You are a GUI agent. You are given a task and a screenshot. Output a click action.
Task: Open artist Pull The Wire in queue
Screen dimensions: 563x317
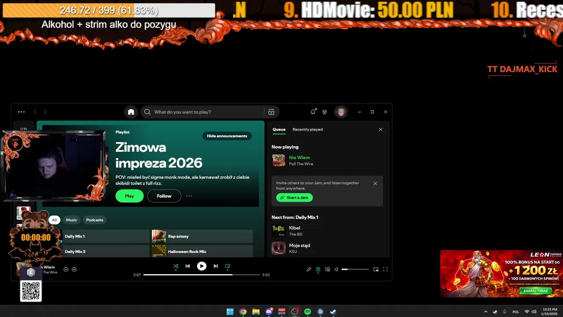[x=301, y=164]
